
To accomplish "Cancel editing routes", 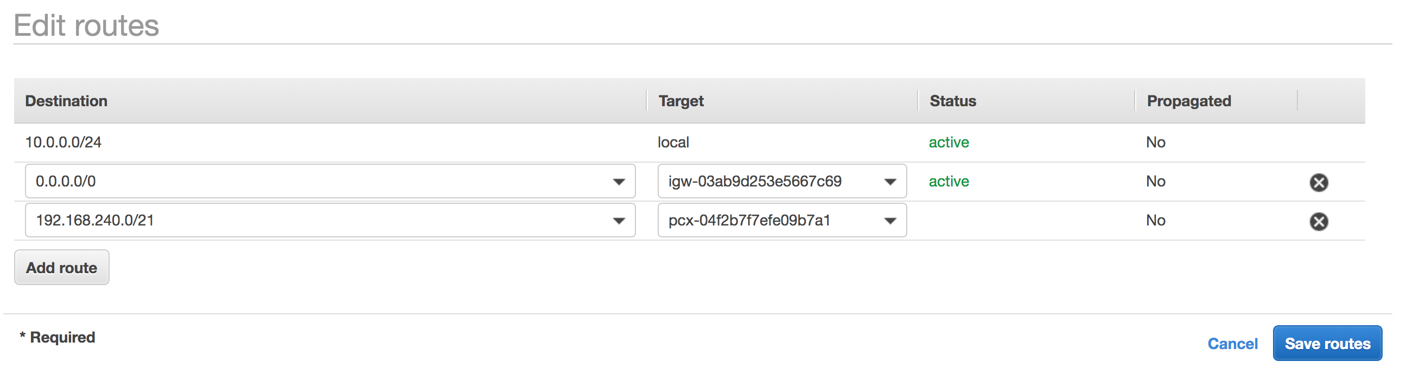I will click(1232, 343).
